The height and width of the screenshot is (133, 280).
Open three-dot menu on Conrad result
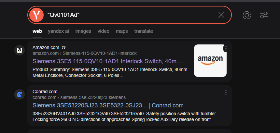(x=226, y=92)
